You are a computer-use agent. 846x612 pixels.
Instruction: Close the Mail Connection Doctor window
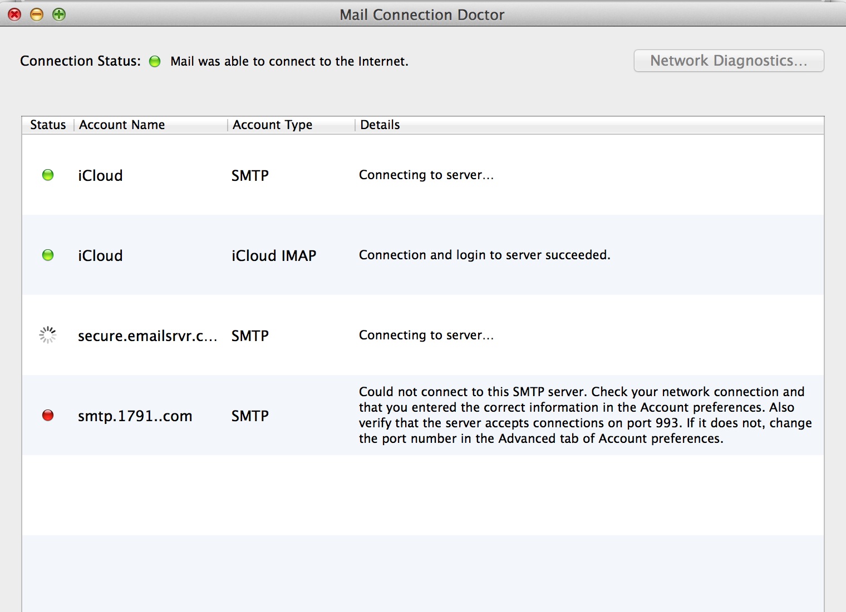click(x=14, y=14)
